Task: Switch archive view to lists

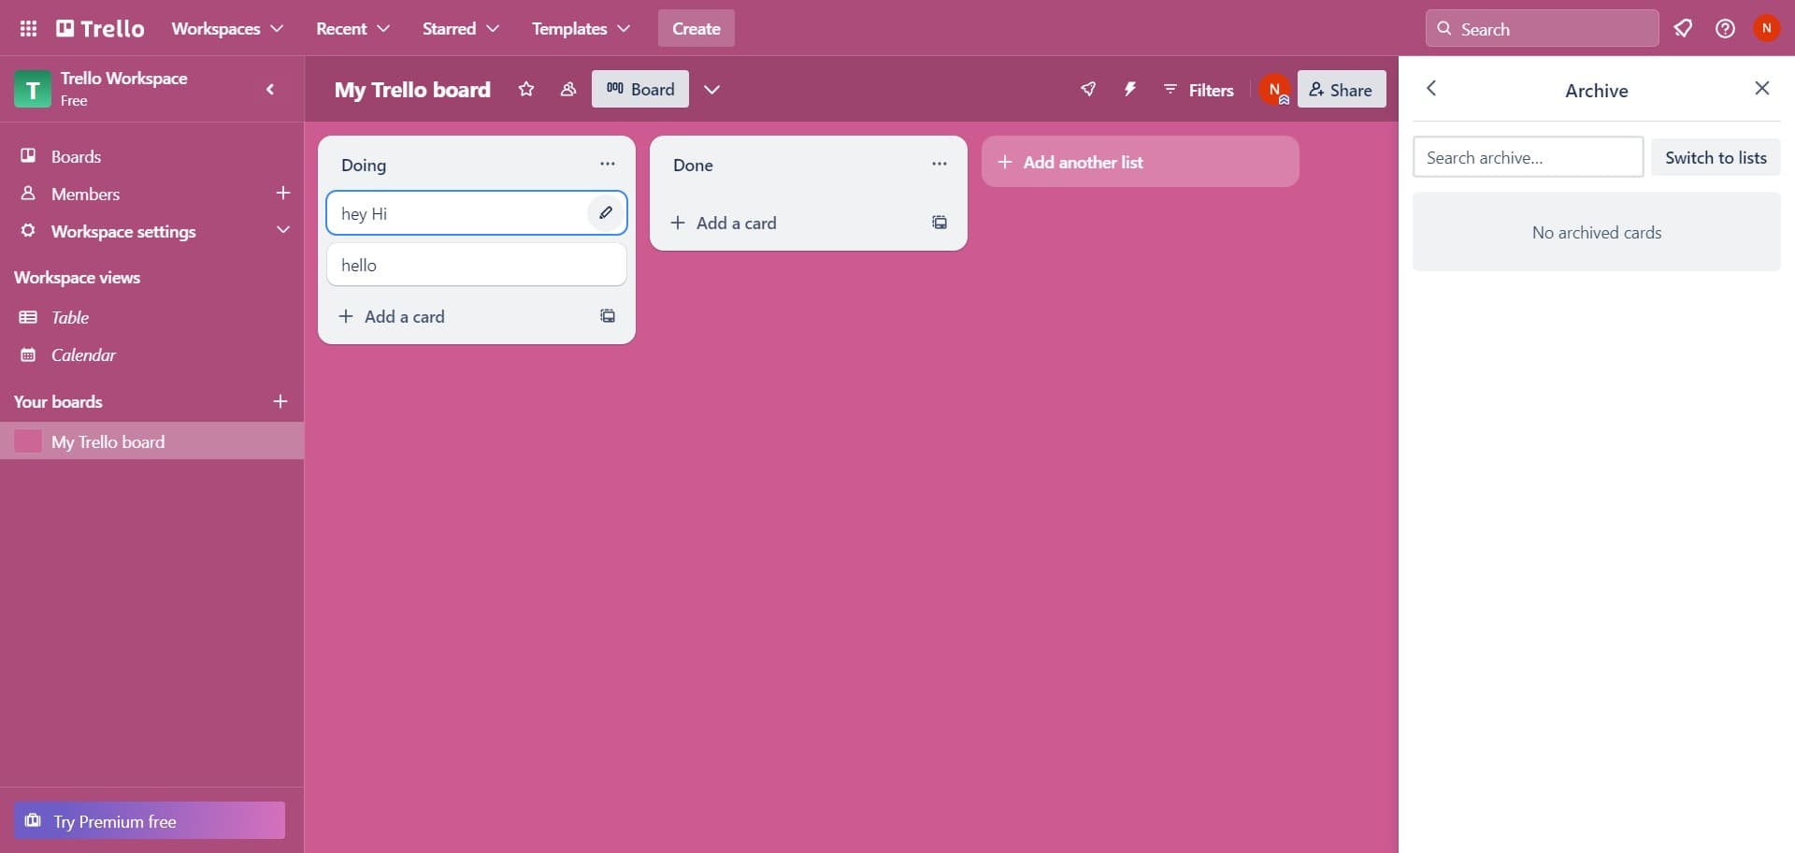Action: pos(1716,157)
